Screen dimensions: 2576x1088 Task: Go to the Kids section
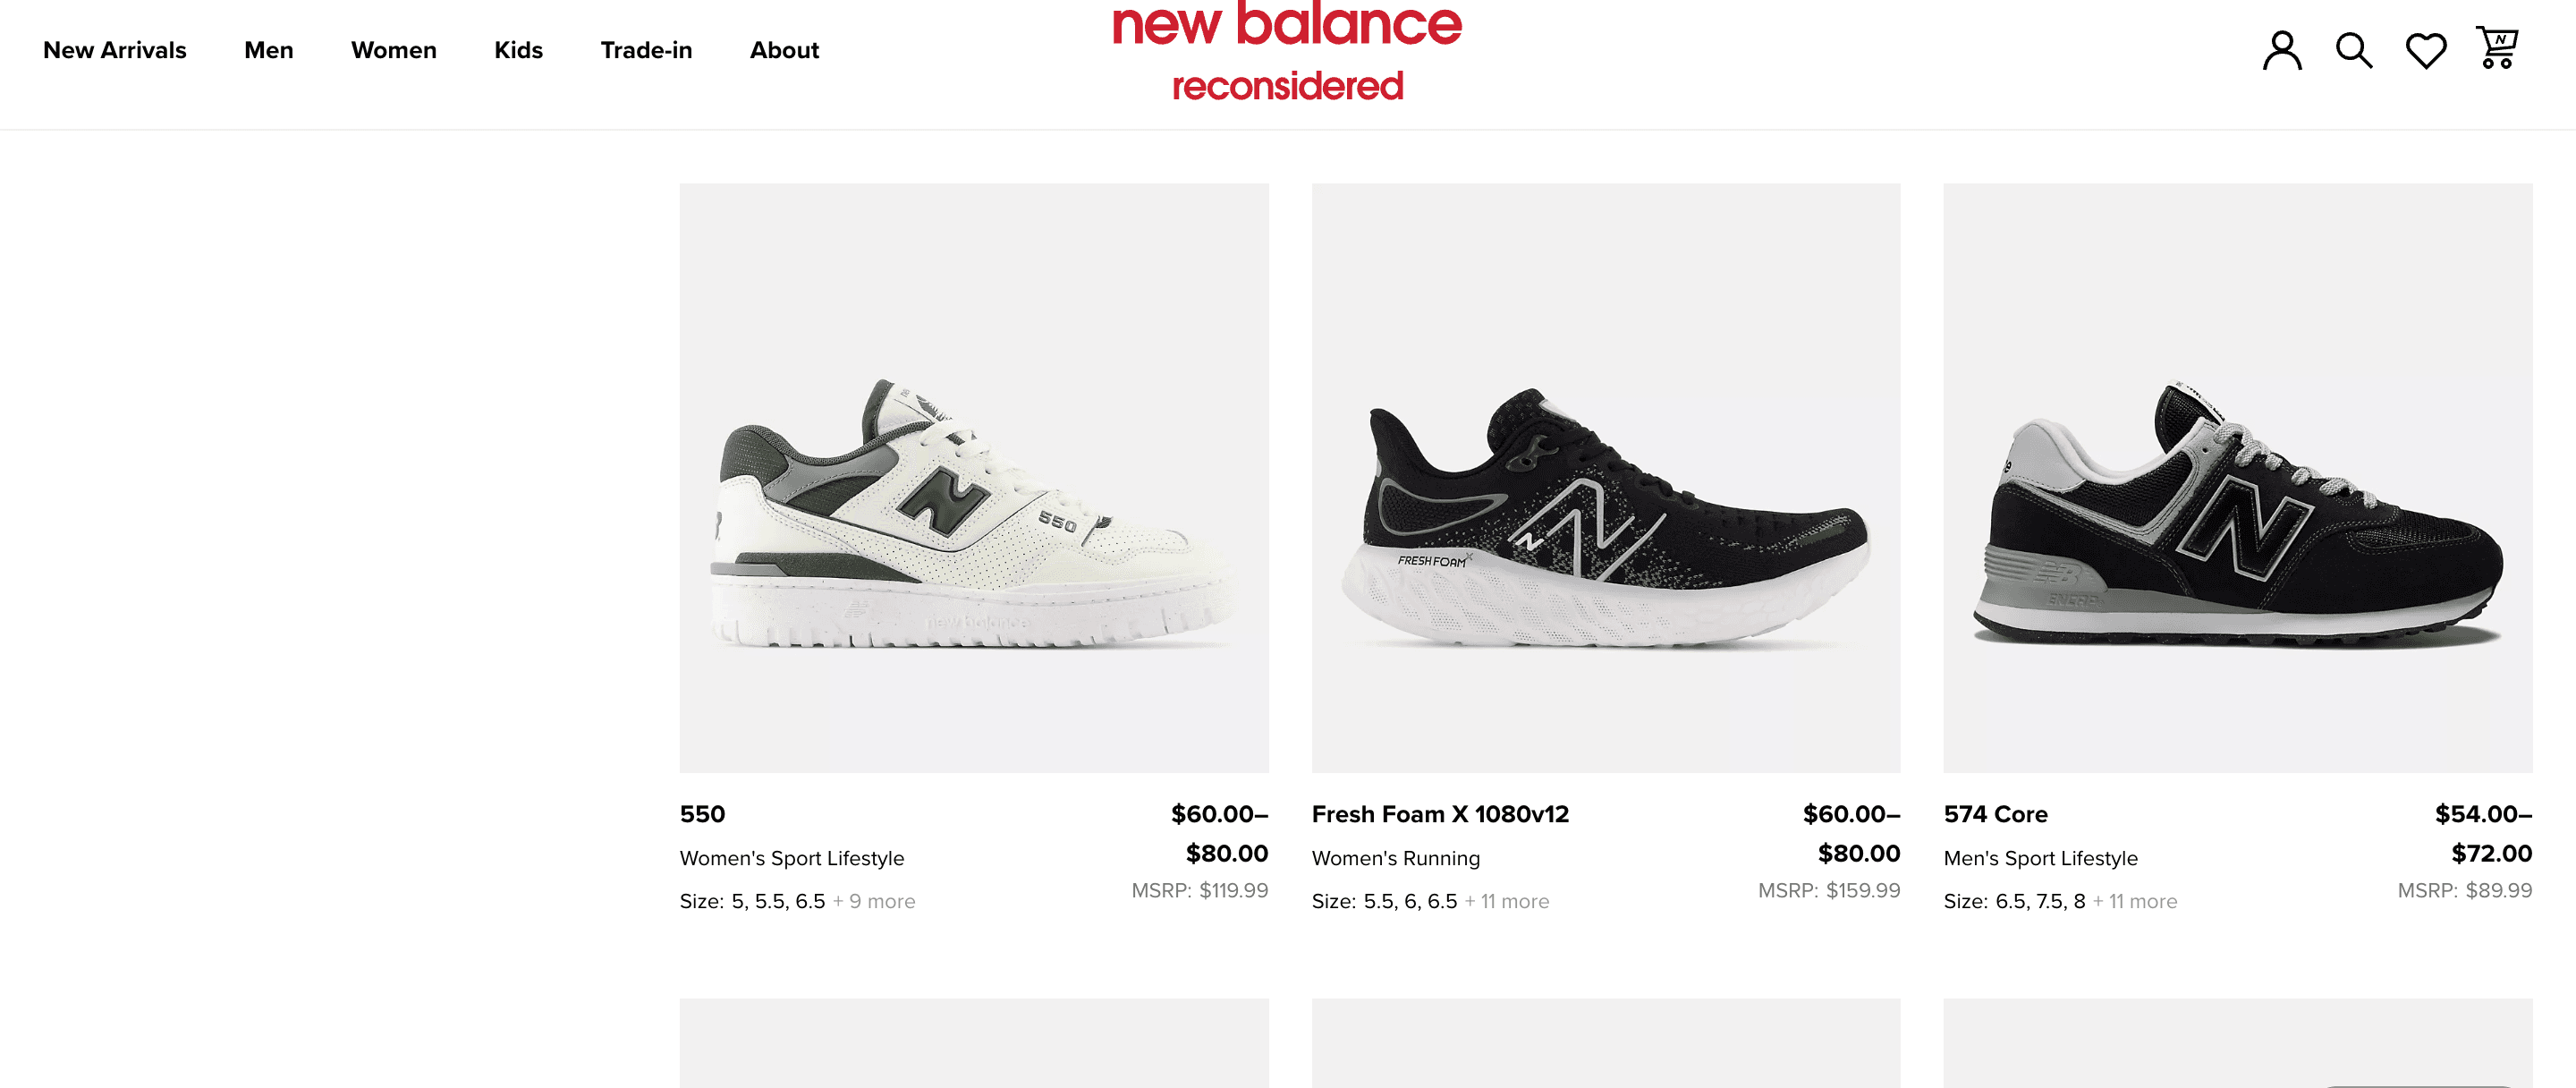coord(518,50)
